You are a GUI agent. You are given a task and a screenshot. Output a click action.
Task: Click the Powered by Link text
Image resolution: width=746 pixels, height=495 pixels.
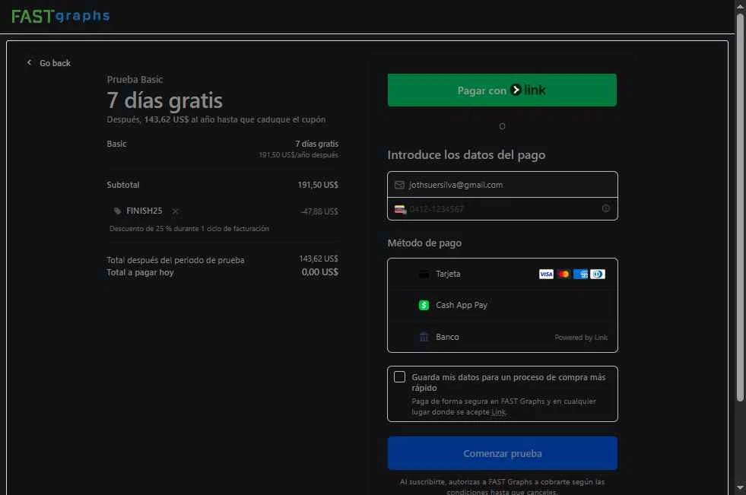581,337
